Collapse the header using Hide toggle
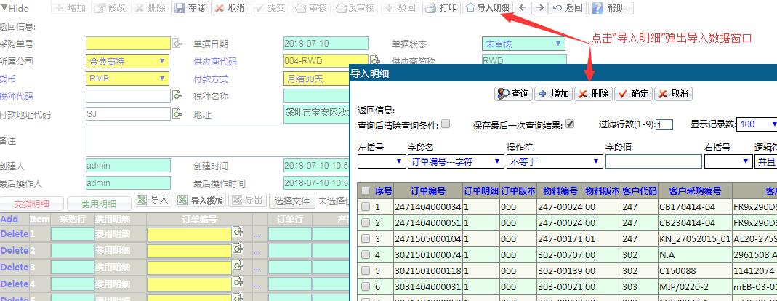 (x=15, y=8)
